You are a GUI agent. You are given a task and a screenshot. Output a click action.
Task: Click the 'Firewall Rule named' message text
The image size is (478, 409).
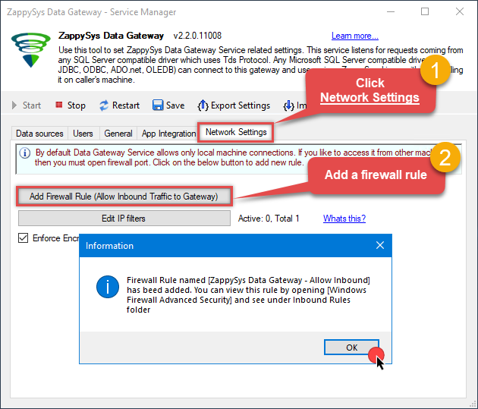(x=248, y=294)
